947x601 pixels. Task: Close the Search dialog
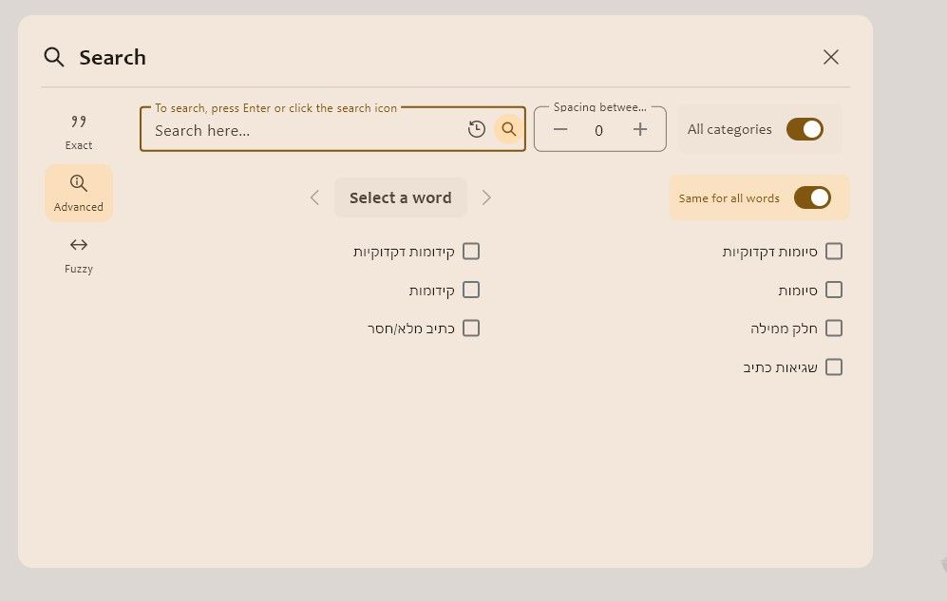831,57
